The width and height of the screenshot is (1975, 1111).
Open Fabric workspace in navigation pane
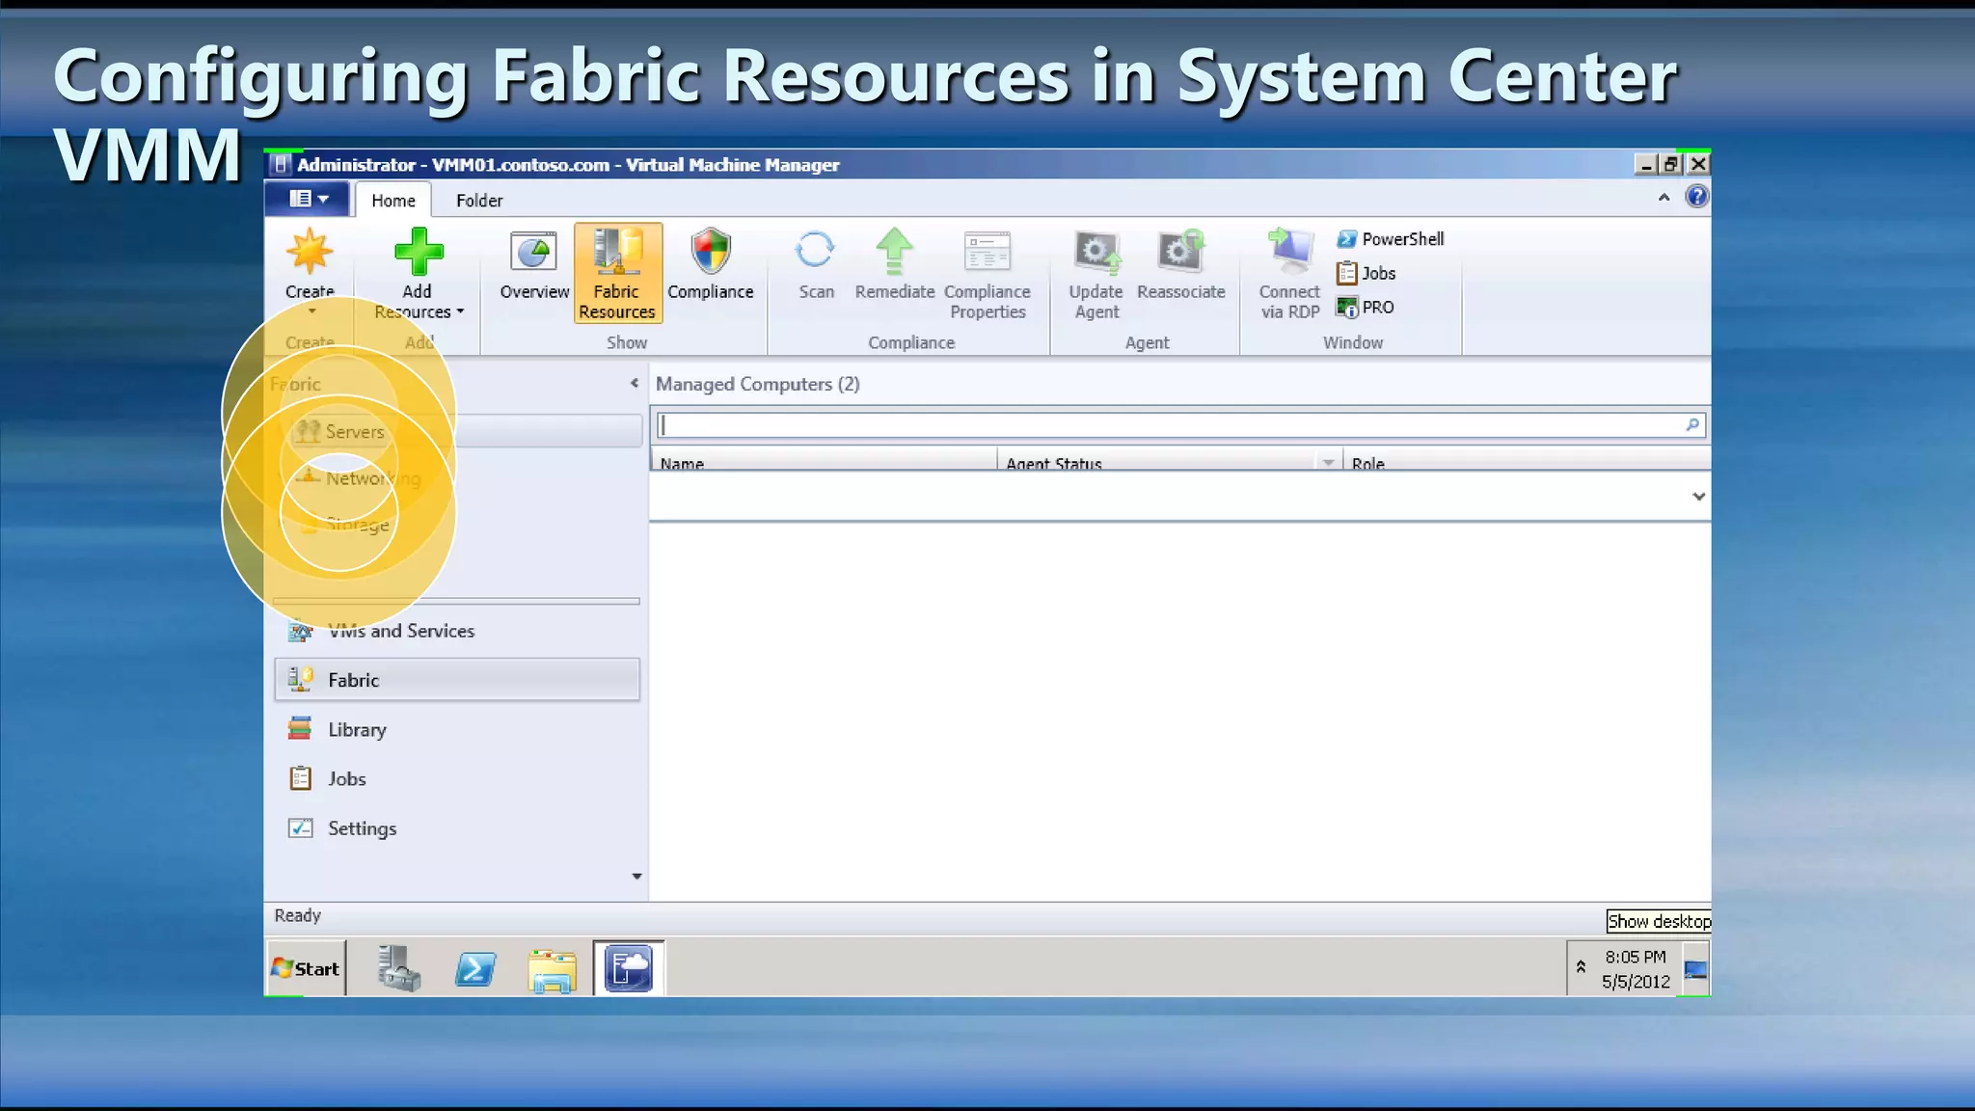point(457,680)
